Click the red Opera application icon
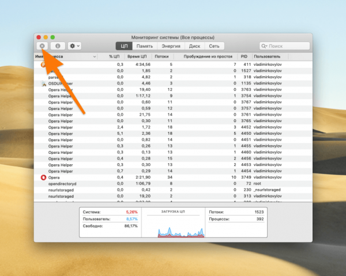 43,177
